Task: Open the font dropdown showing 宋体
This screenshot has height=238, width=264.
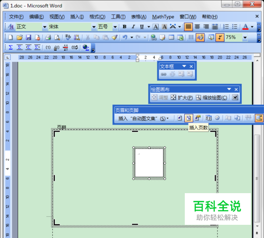Action: [94, 27]
